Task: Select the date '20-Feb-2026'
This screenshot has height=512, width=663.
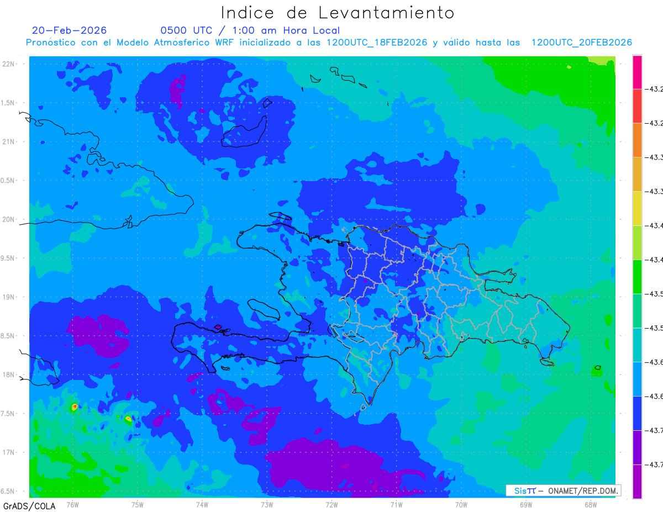Action: pyautogui.click(x=70, y=30)
